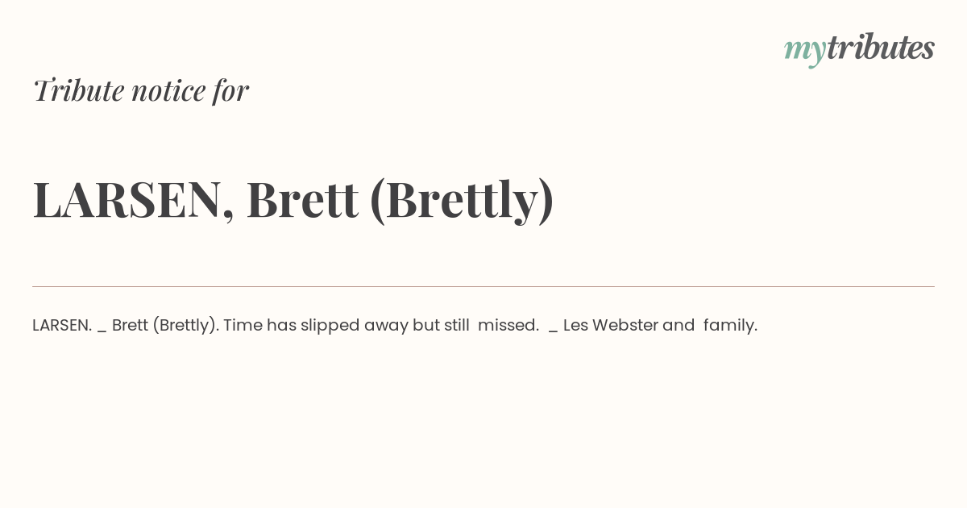967x508 pixels.
Task: Click the green "my" in the logo
Action: pos(804,51)
